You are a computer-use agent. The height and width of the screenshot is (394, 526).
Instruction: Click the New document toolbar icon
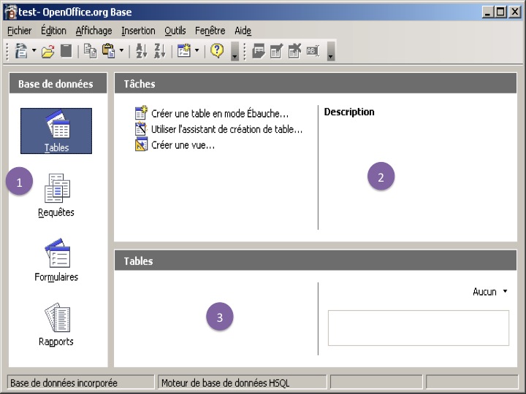click(21, 51)
